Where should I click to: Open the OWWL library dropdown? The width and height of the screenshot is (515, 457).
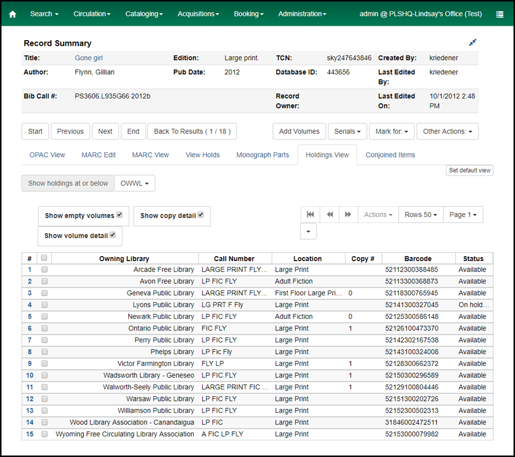pos(134,183)
